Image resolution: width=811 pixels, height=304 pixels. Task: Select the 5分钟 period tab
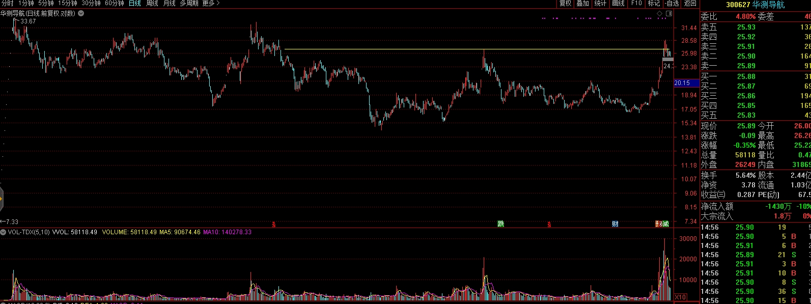[46, 4]
